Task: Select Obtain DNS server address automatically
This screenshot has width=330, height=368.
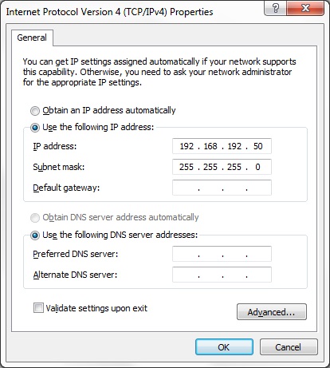Action: (x=35, y=218)
